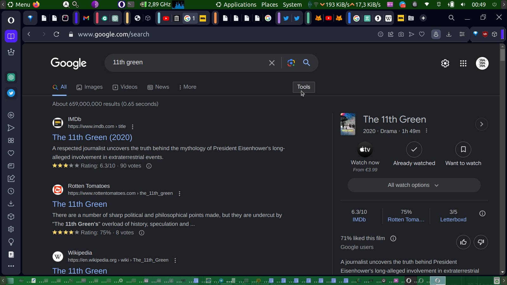The height and width of the screenshot is (285, 507).
Task: Switch to the News results tab
Action: click(158, 87)
